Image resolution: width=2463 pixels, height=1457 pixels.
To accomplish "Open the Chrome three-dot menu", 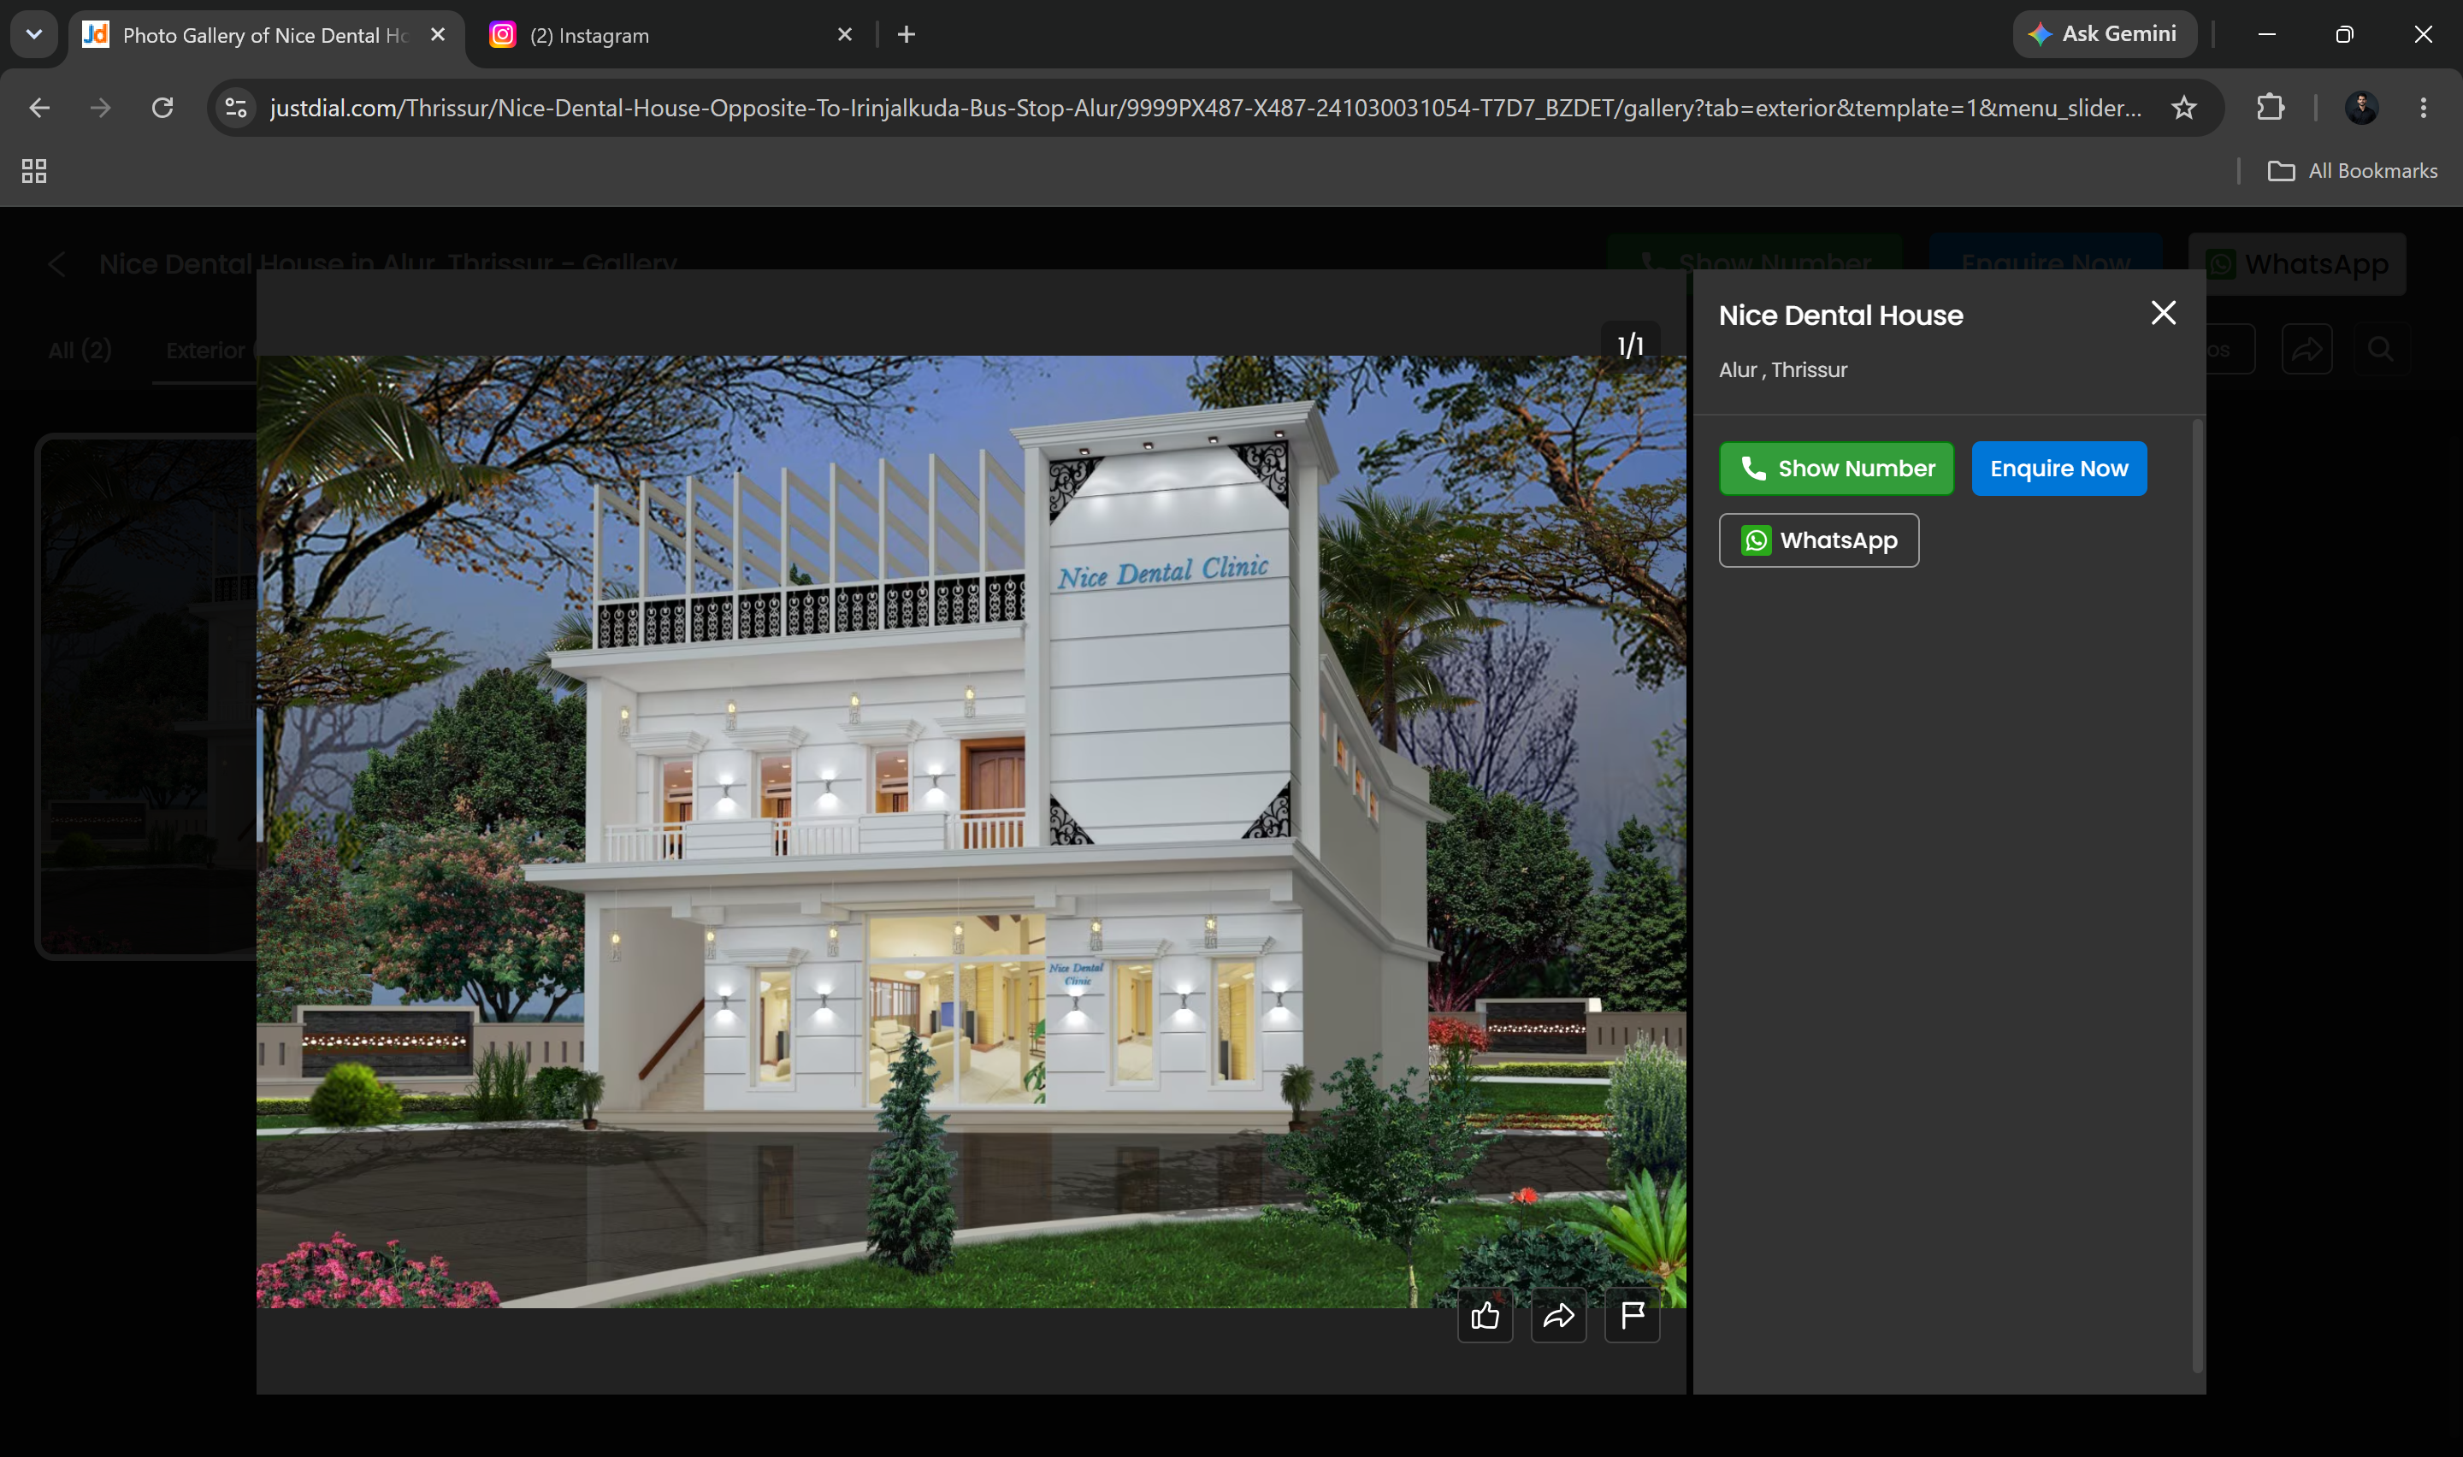I will tap(2423, 108).
